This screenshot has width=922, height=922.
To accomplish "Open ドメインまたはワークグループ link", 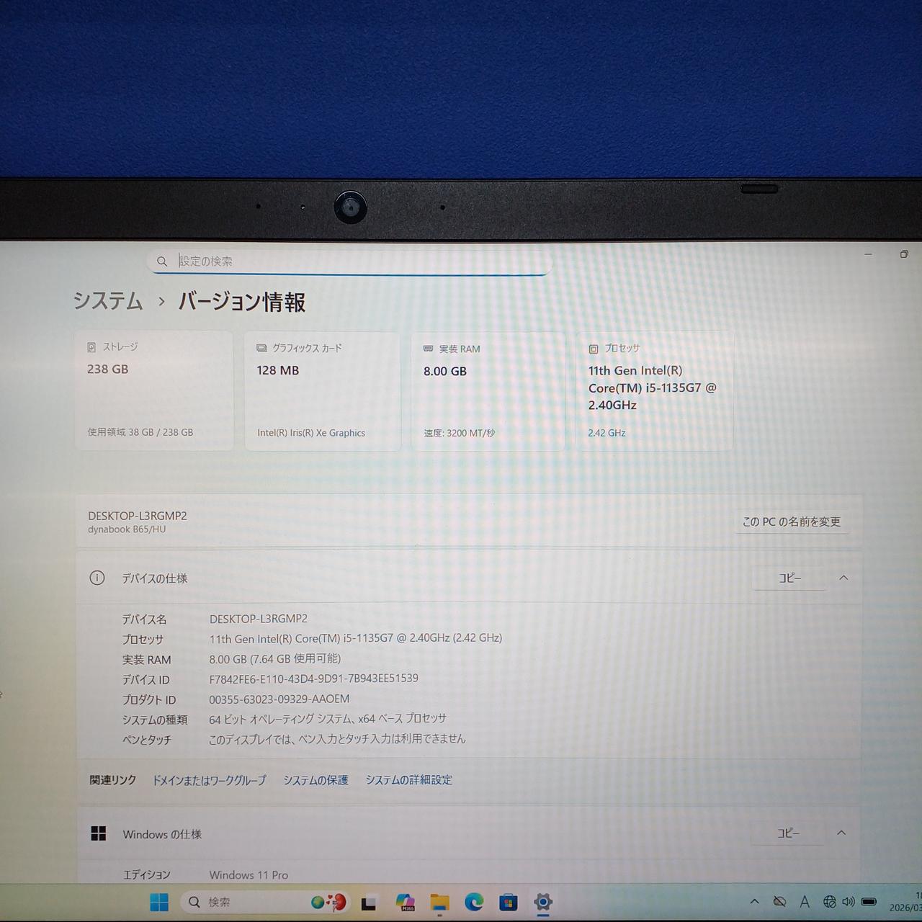I will click(209, 780).
